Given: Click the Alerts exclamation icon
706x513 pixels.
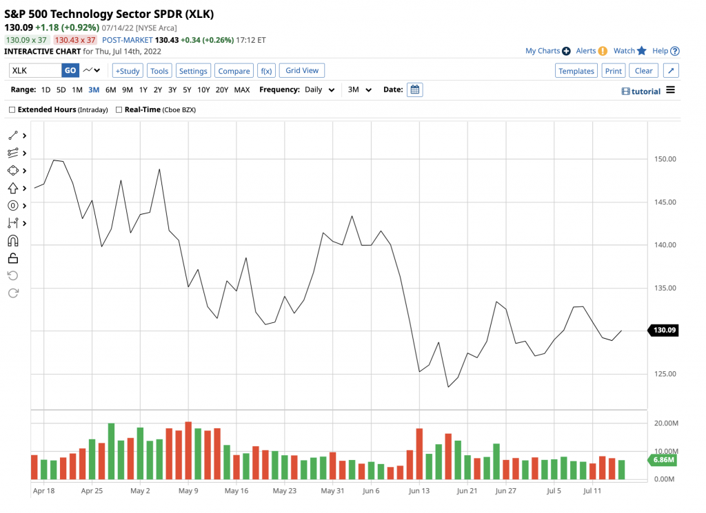Looking at the screenshot, I should [x=603, y=51].
